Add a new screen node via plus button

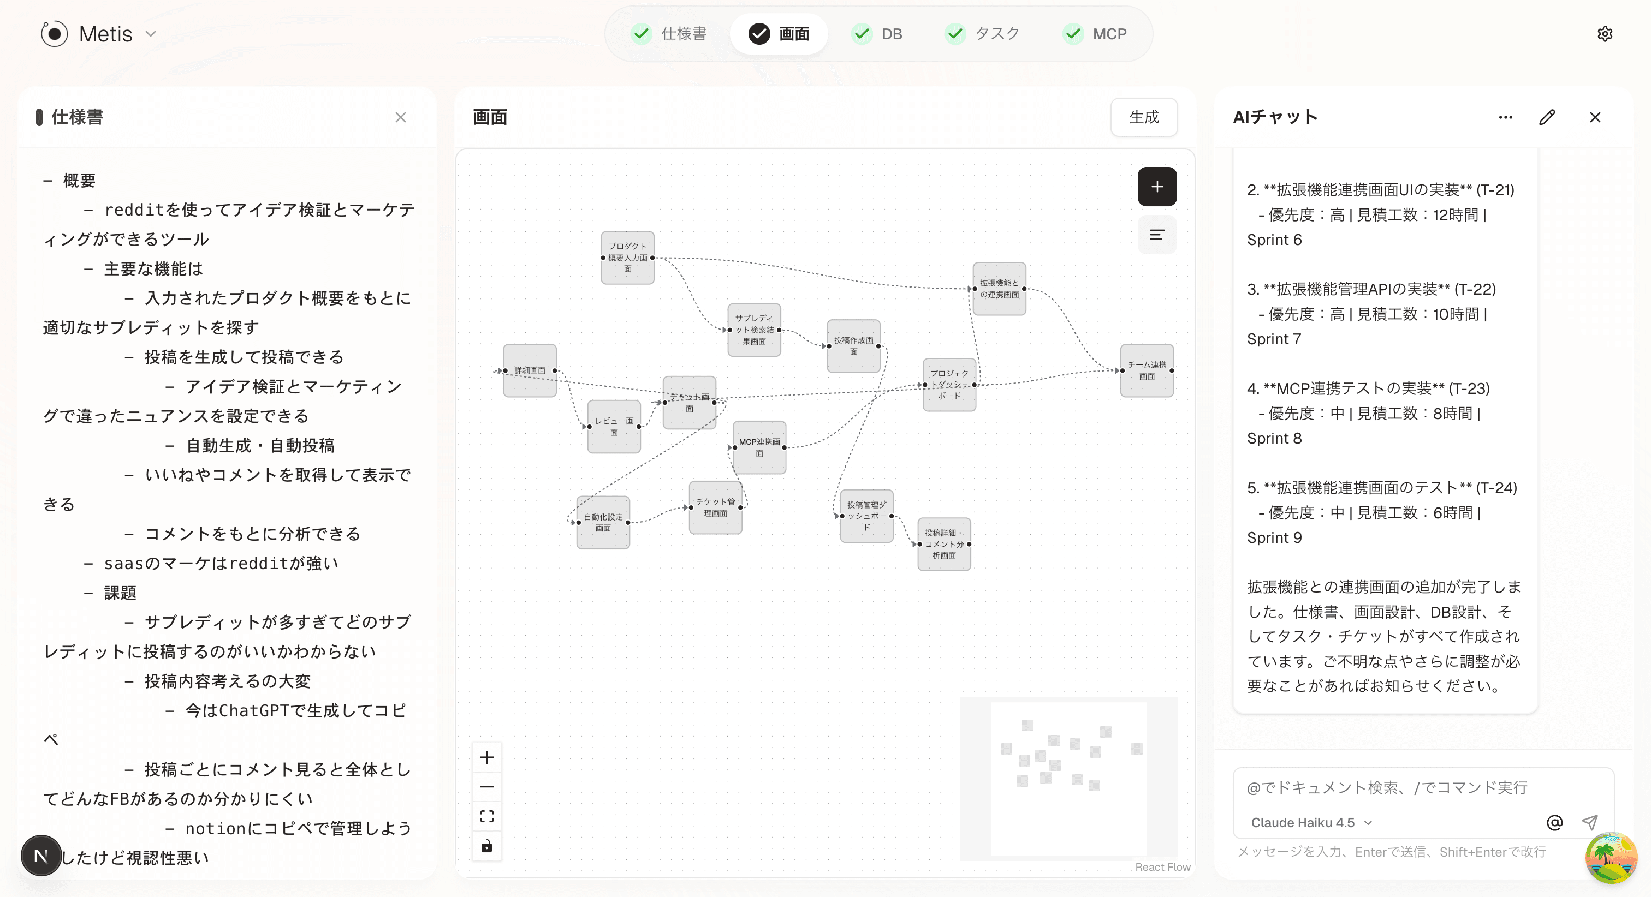point(1157,187)
